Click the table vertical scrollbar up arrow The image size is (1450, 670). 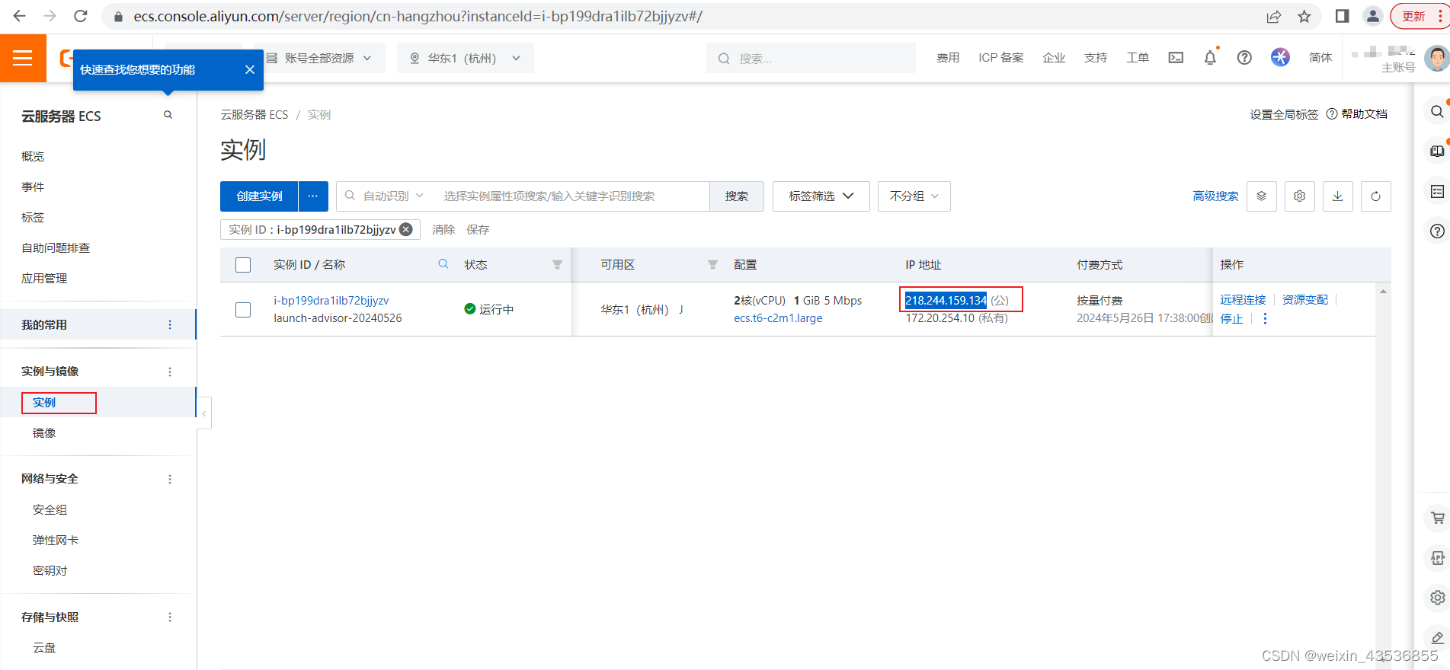[1383, 292]
